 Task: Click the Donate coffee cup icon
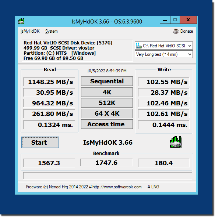[x=176, y=31]
